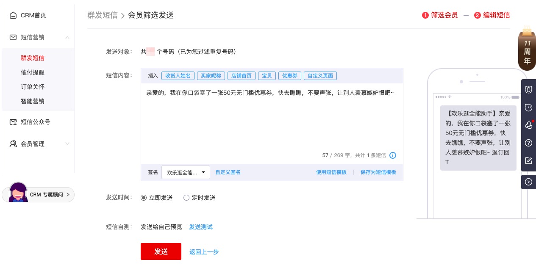The width and height of the screenshot is (536, 265).
Task: Click the CRM首页 home icon
Action: 13,15
